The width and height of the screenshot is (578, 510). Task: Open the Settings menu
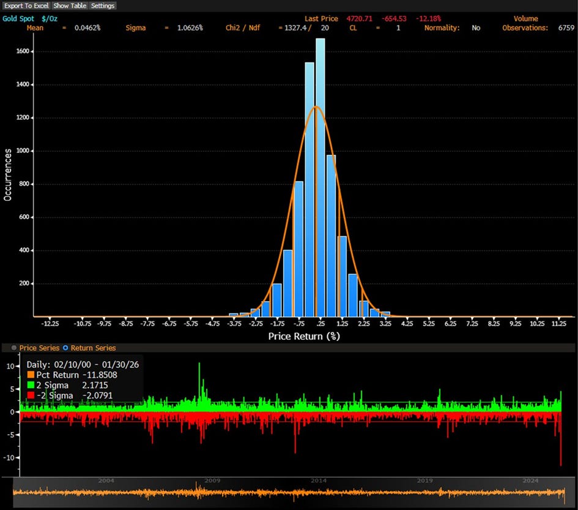tap(102, 6)
